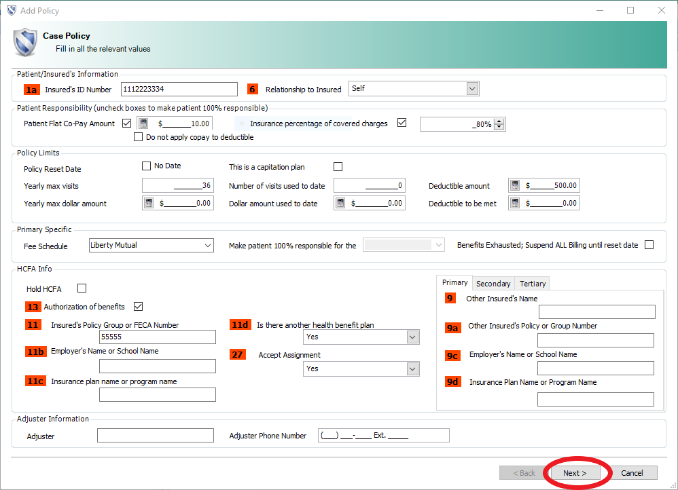
Task: Open calculator for Deductible to be met
Action: click(x=515, y=203)
